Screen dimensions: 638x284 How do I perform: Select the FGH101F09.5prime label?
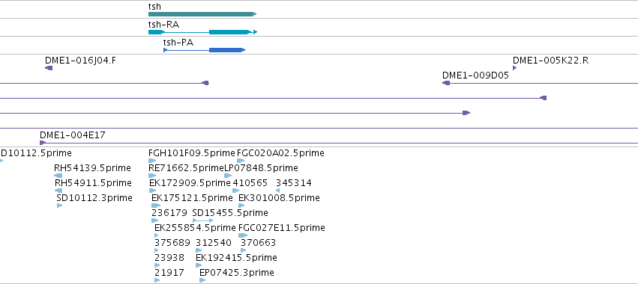coord(192,153)
